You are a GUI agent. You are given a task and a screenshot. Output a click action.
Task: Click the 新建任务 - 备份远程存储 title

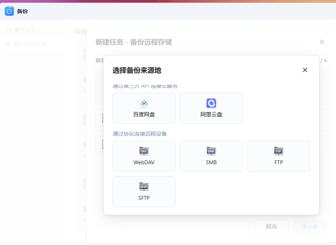pyautogui.click(x=134, y=42)
